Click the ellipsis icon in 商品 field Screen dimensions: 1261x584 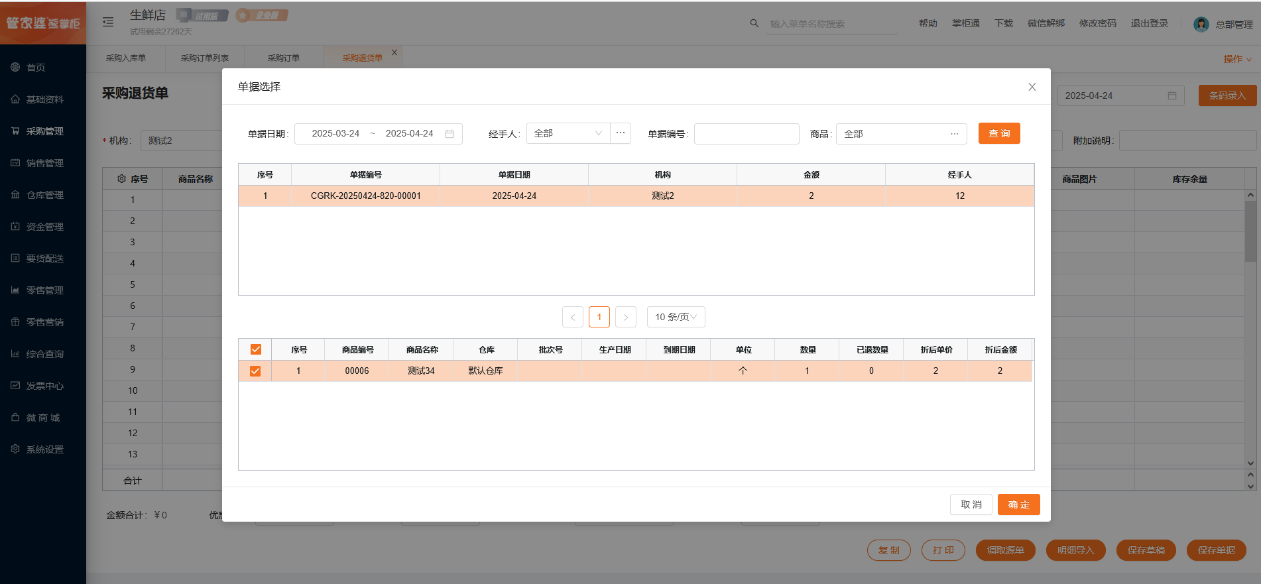click(954, 134)
